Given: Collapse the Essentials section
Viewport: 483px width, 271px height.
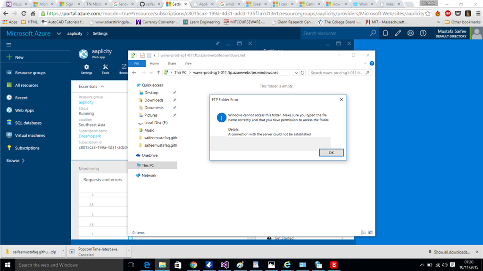Looking at the screenshot, I should click(x=102, y=87).
